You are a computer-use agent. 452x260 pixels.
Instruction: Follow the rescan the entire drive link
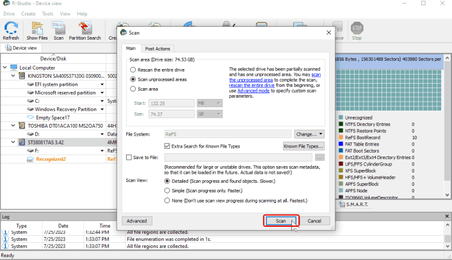pyautogui.click(x=252, y=85)
